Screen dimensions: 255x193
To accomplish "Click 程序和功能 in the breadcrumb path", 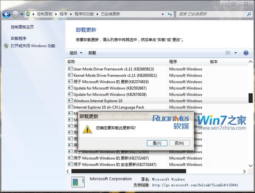I will (x=85, y=14).
